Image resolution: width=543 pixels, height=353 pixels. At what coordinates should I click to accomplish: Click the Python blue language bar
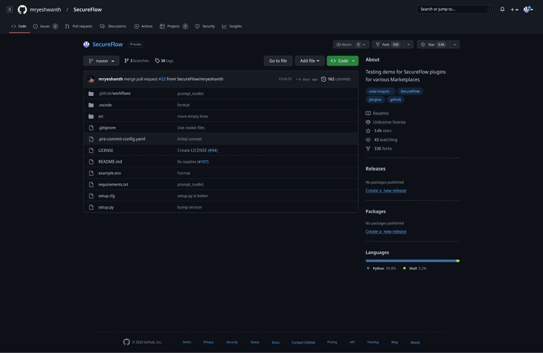point(411,261)
